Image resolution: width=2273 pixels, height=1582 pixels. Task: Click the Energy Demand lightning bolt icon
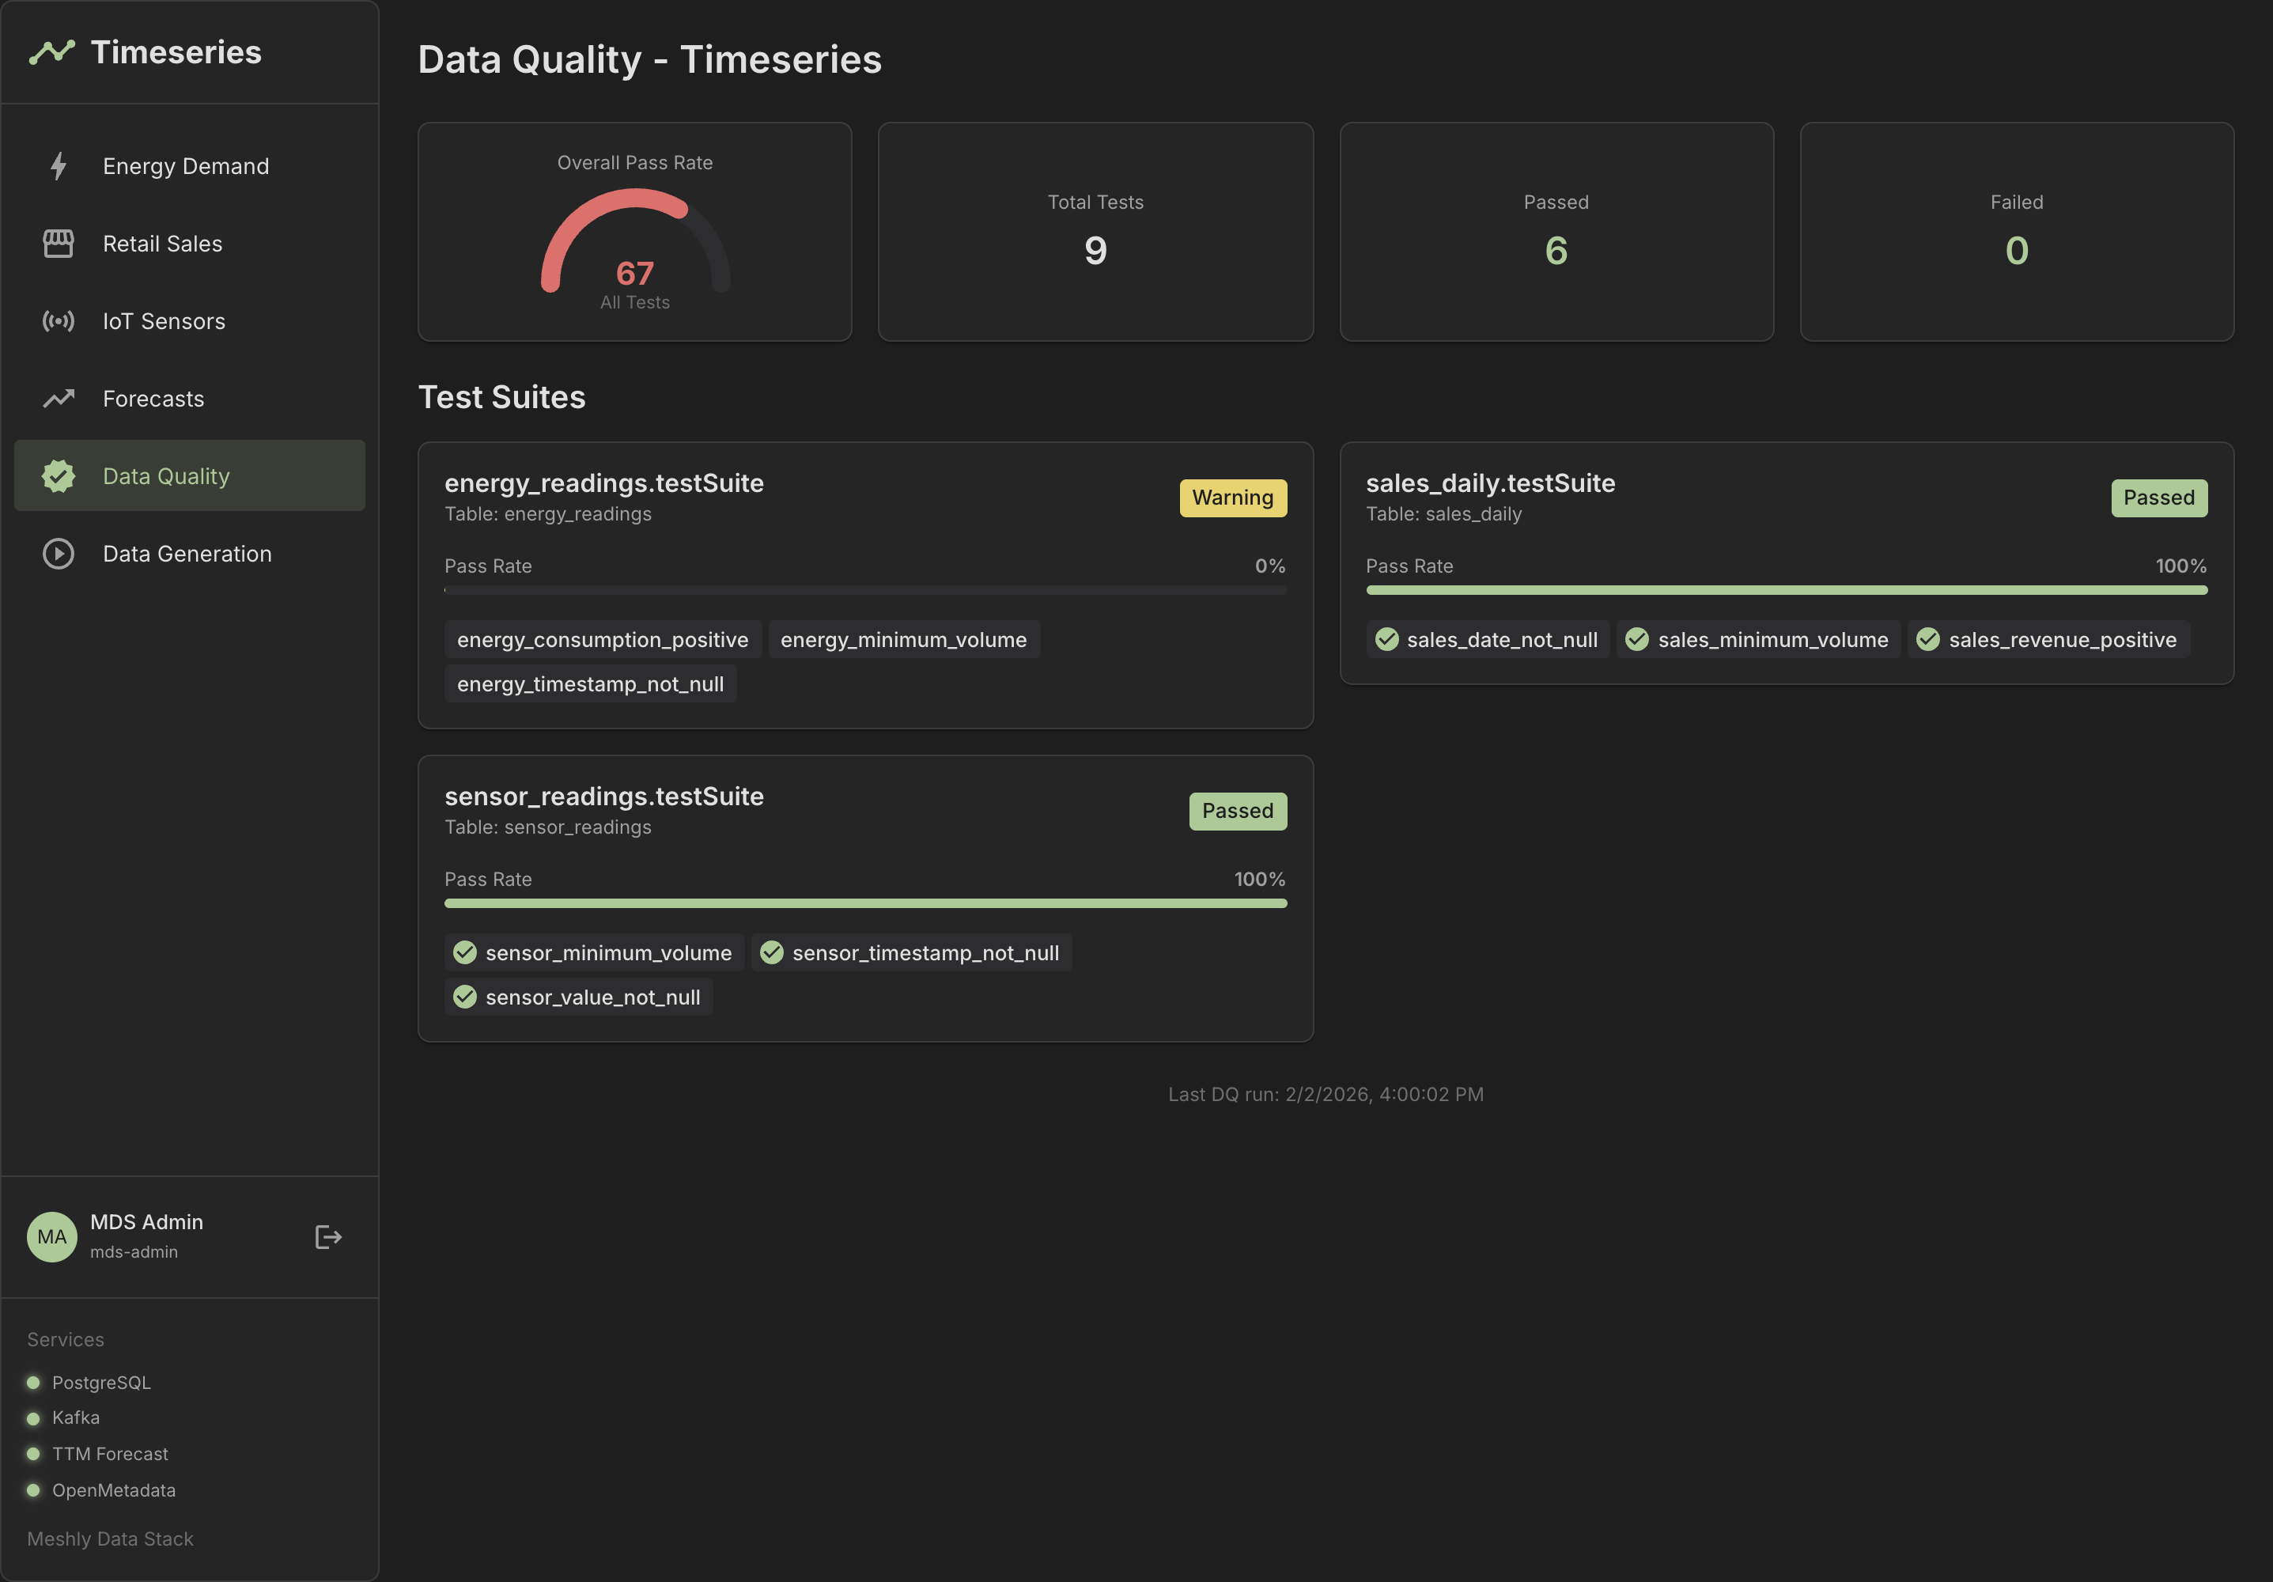click(x=59, y=166)
